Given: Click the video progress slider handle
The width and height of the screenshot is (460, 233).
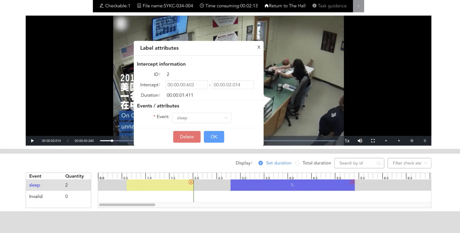Looking at the screenshot, I should pos(112,141).
